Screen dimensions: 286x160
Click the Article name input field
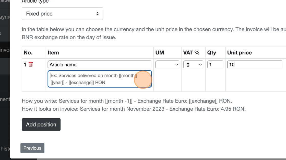100,65
